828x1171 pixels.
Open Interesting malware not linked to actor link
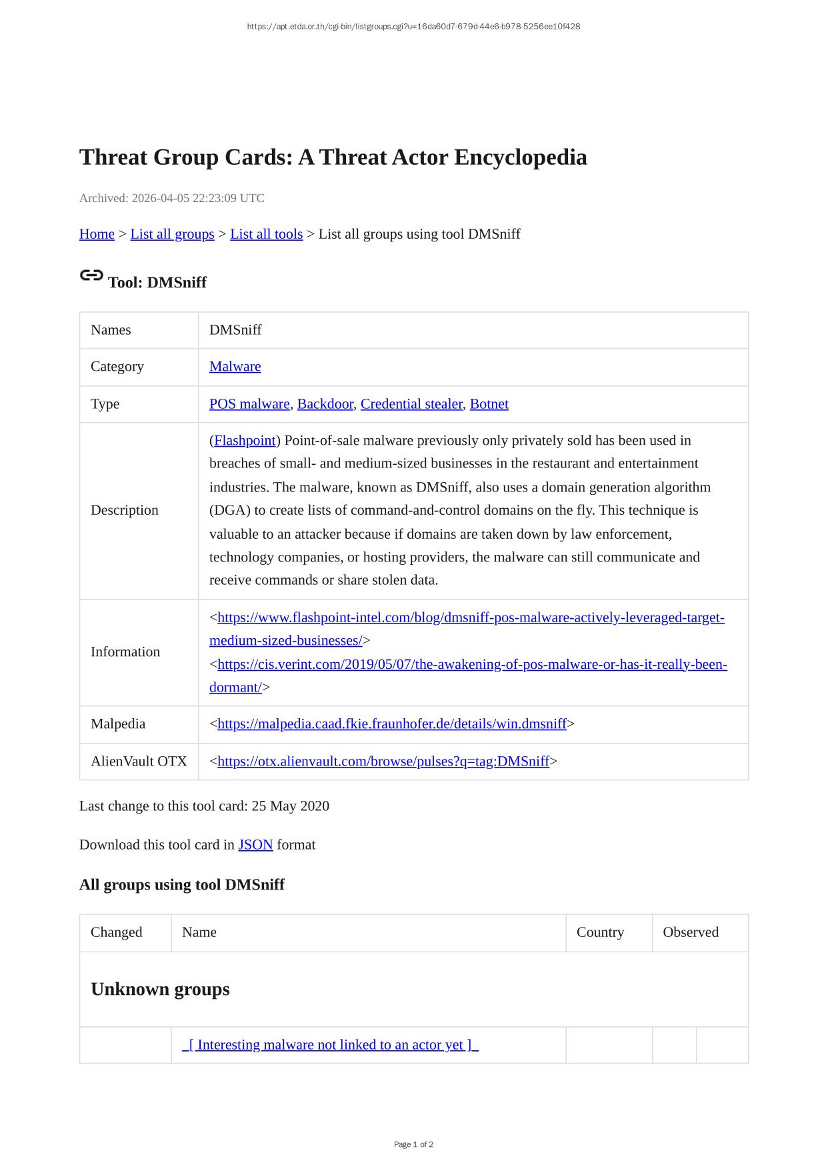tap(330, 1045)
